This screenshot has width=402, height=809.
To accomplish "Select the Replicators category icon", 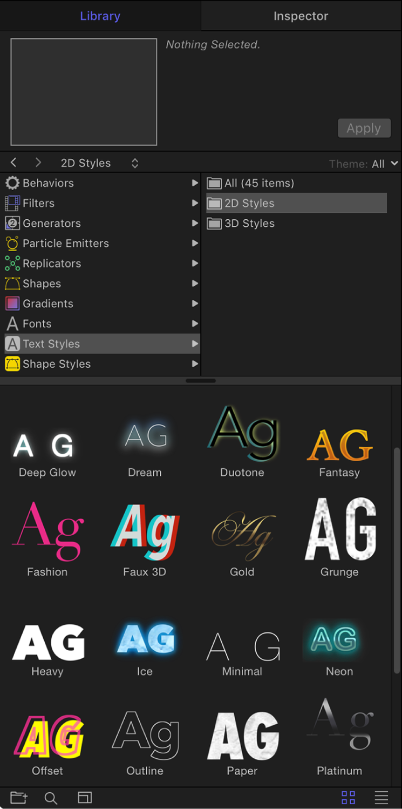I will pos(12,264).
